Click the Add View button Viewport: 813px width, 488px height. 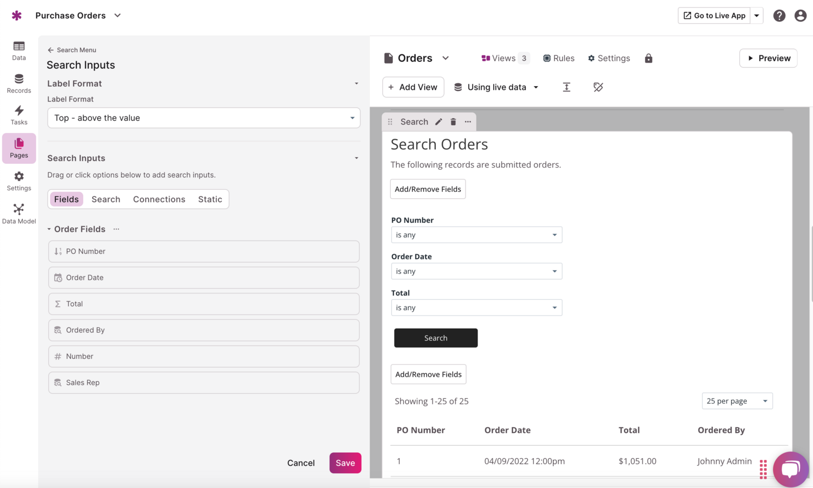pos(413,87)
